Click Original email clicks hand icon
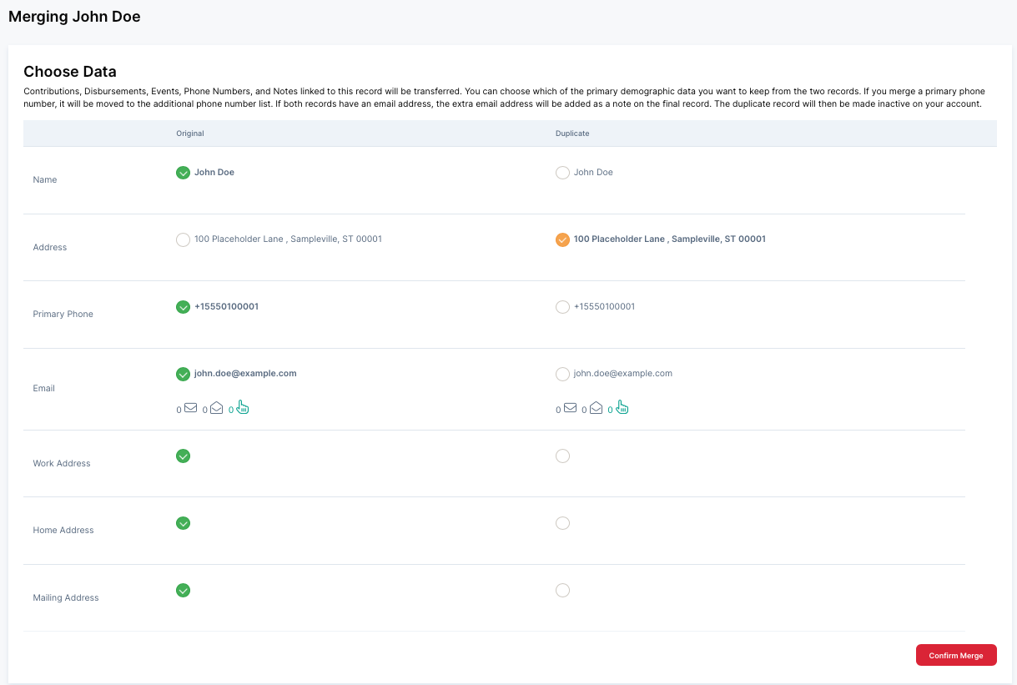 (x=243, y=407)
